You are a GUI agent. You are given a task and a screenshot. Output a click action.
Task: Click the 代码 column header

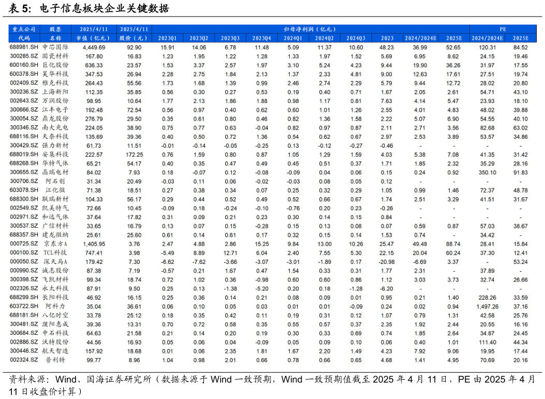pos(24,38)
